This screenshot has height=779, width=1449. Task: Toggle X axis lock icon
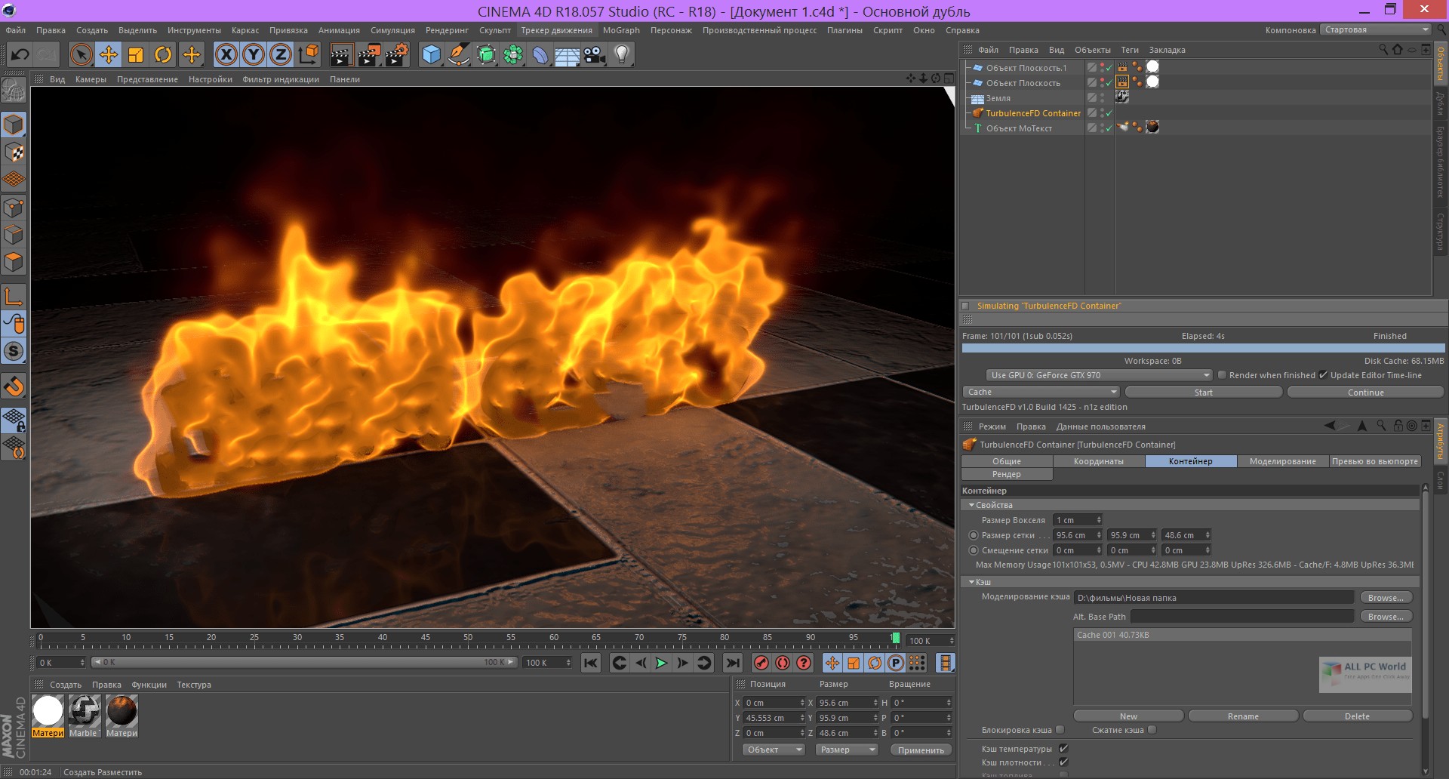[x=226, y=54]
